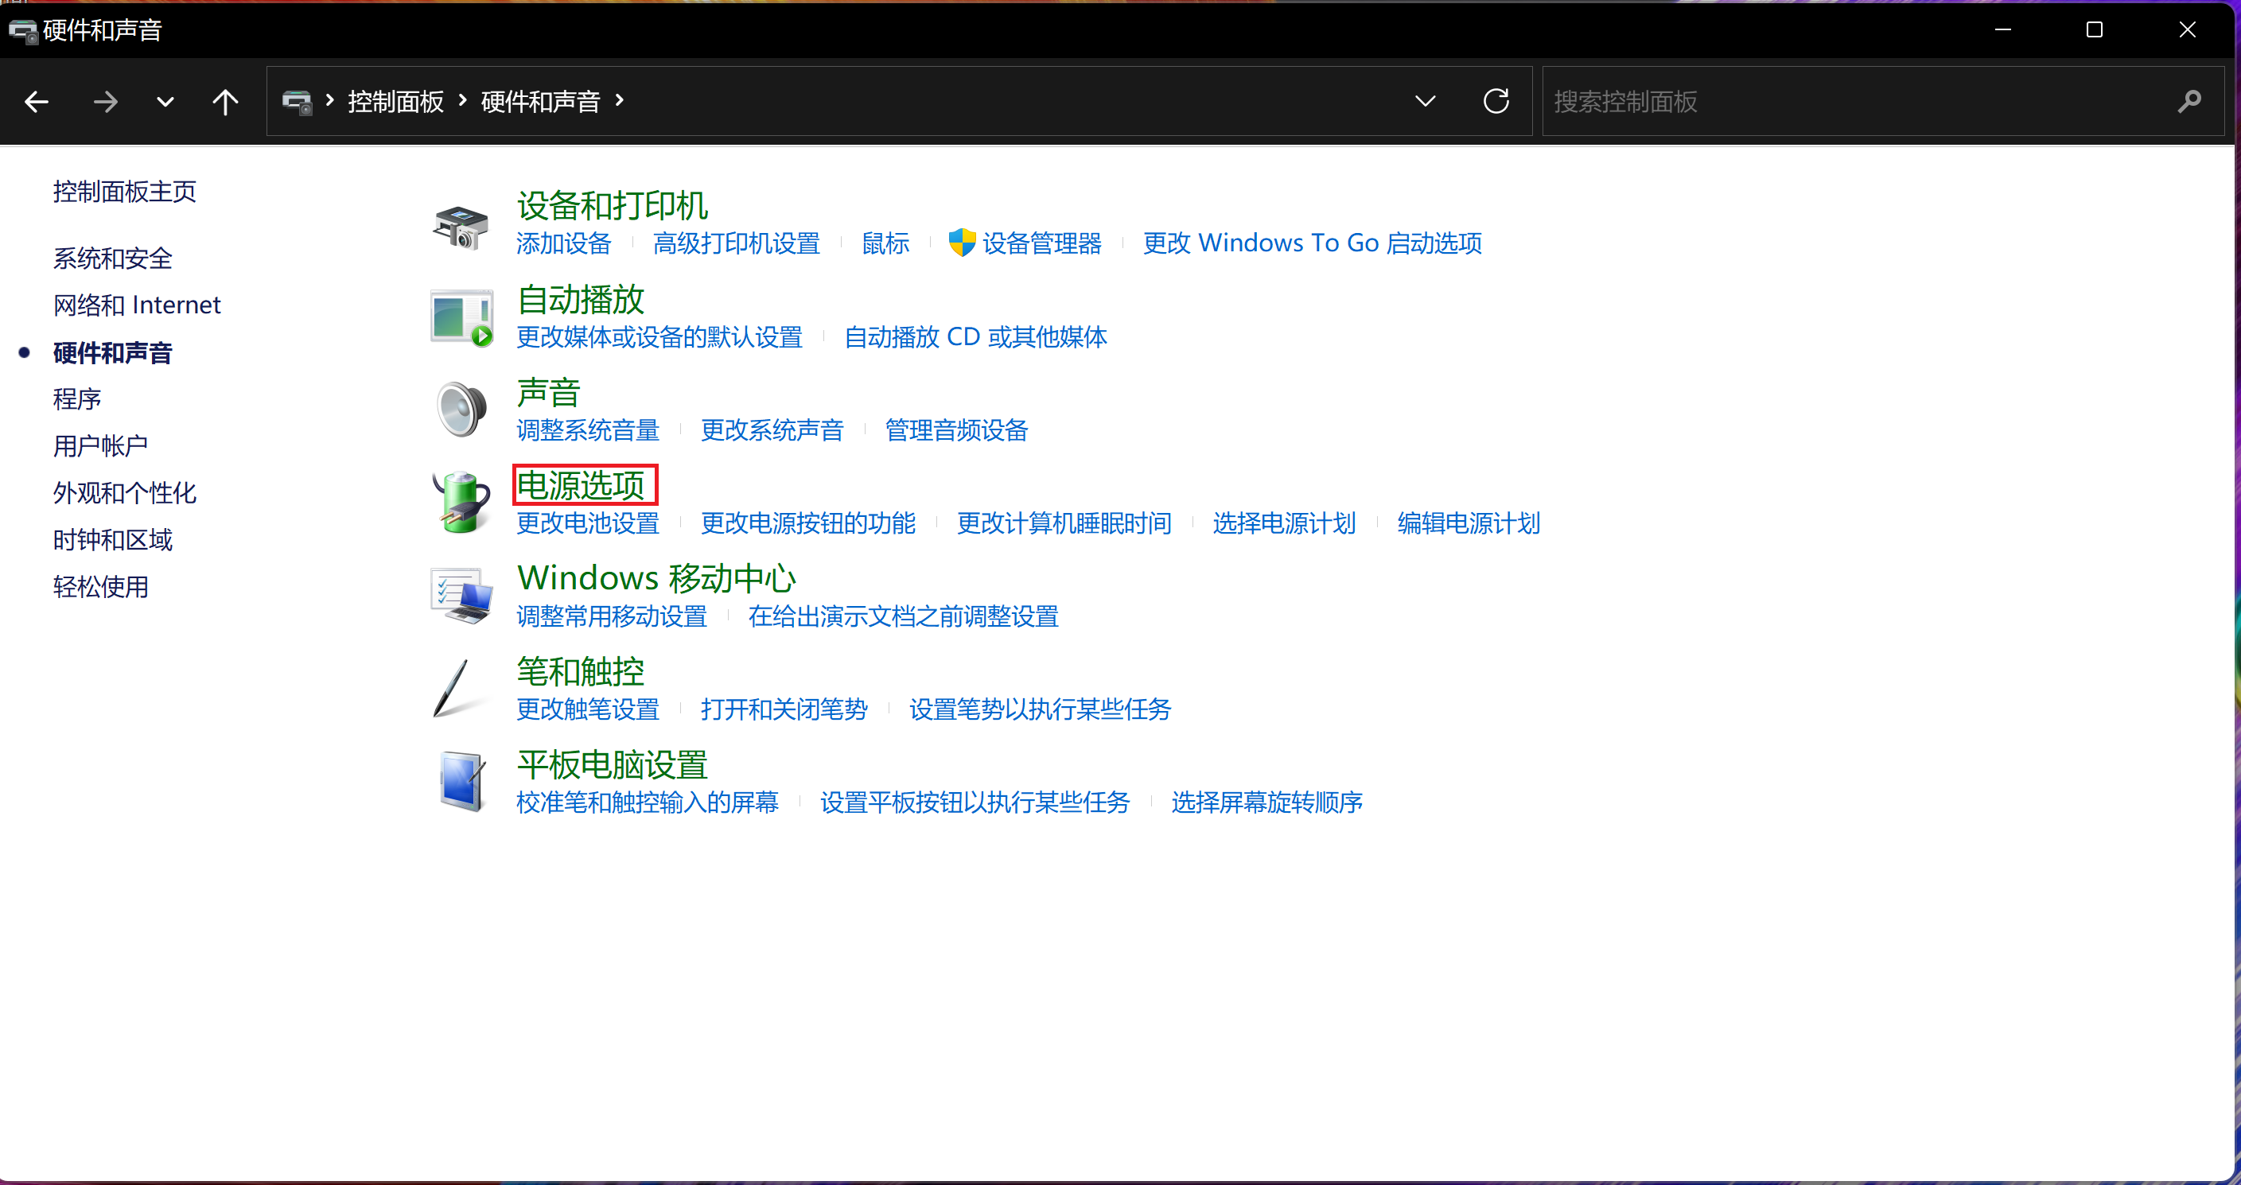
Task: Click 管理音频设备 link
Action: [956, 430]
